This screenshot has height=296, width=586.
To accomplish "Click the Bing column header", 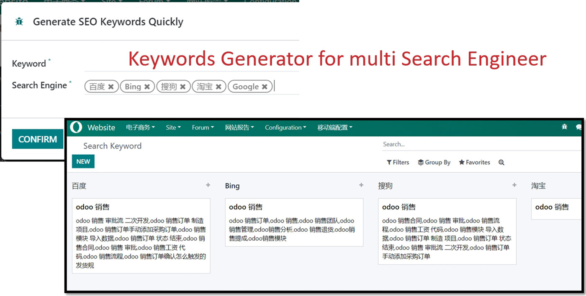I will (232, 186).
